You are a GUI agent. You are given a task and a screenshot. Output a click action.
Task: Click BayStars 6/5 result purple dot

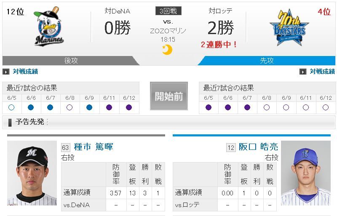click(x=209, y=107)
